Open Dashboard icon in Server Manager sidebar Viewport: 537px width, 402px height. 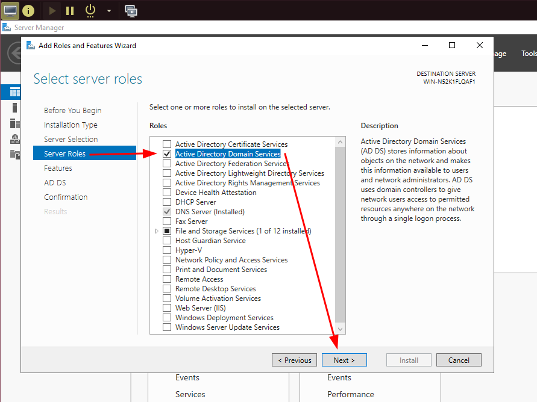14,92
